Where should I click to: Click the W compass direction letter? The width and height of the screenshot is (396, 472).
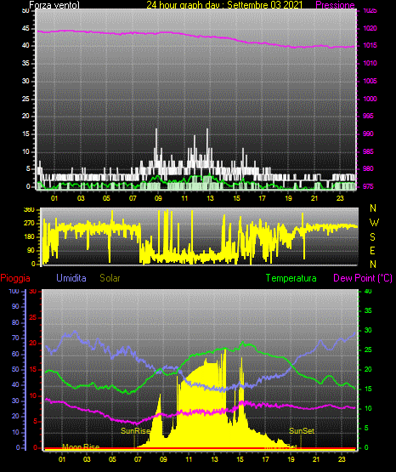coord(374,223)
